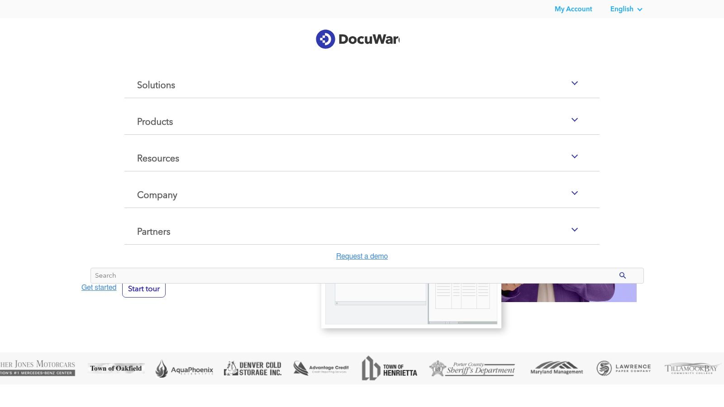Image resolution: width=724 pixels, height=407 pixels.
Task: Click the Porter County Sheriff's Department logo
Action: pyautogui.click(x=472, y=368)
